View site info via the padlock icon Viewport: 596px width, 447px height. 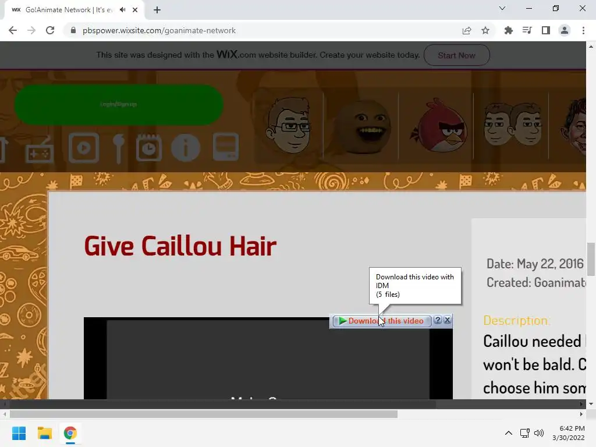(73, 30)
